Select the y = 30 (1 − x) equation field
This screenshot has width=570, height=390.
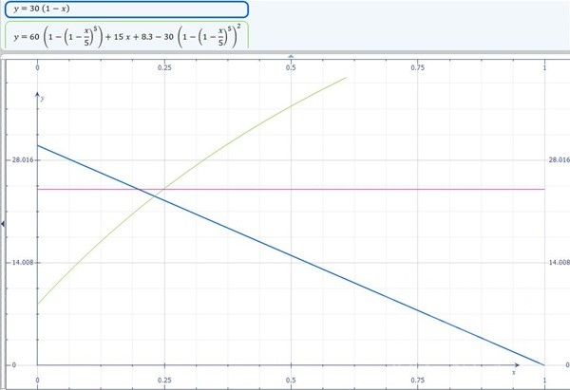click(126, 9)
